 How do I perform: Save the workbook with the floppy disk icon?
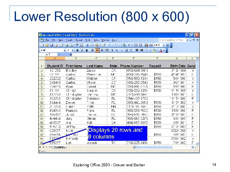point(51,45)
